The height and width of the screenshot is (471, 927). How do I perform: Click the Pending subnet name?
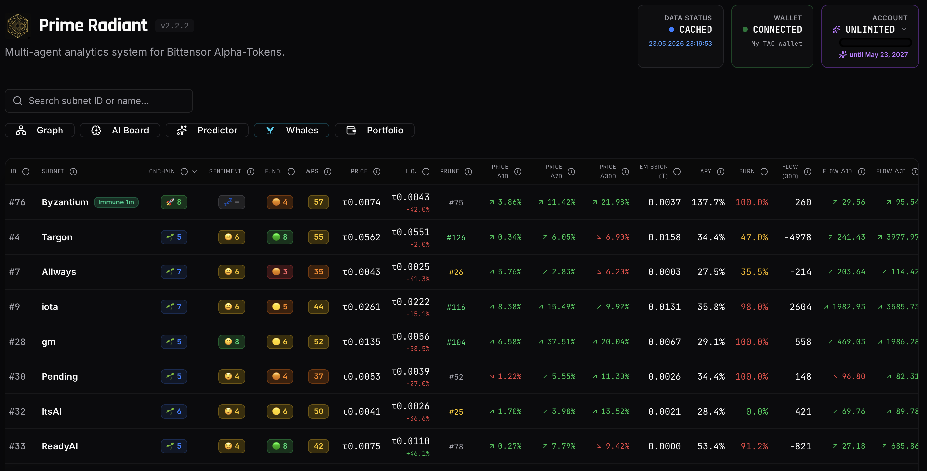(x=60, y=376)
